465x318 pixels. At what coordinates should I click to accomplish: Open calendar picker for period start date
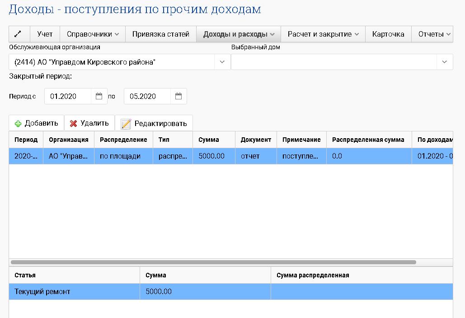tap(99, 96)
